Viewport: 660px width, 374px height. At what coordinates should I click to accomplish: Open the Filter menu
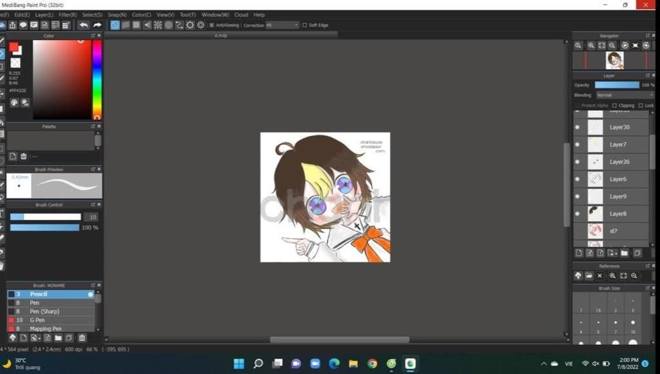[67, 15]
